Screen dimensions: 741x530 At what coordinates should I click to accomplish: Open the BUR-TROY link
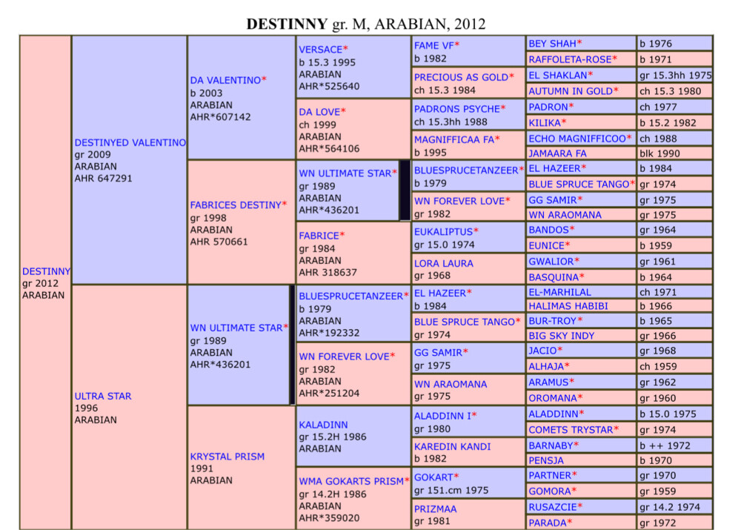(553, 320)
